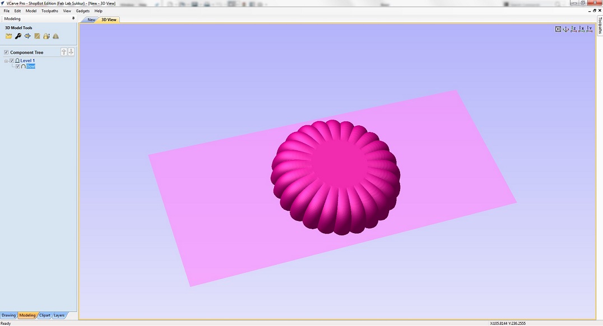View model down the Z axis
The image size is (603, 326).
pos(573,29)
